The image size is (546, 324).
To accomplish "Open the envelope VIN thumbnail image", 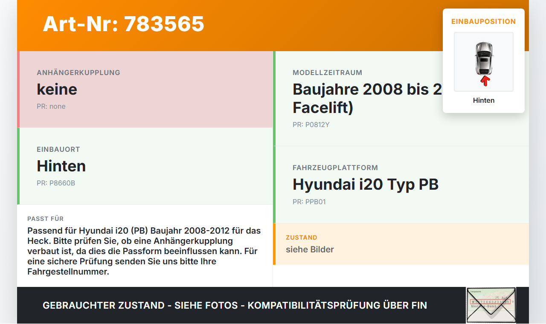I will pos(491,305).
